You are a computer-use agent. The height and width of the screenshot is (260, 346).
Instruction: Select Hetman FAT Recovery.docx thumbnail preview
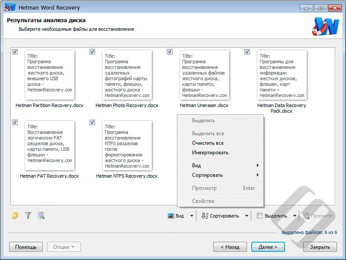(50, 146)
